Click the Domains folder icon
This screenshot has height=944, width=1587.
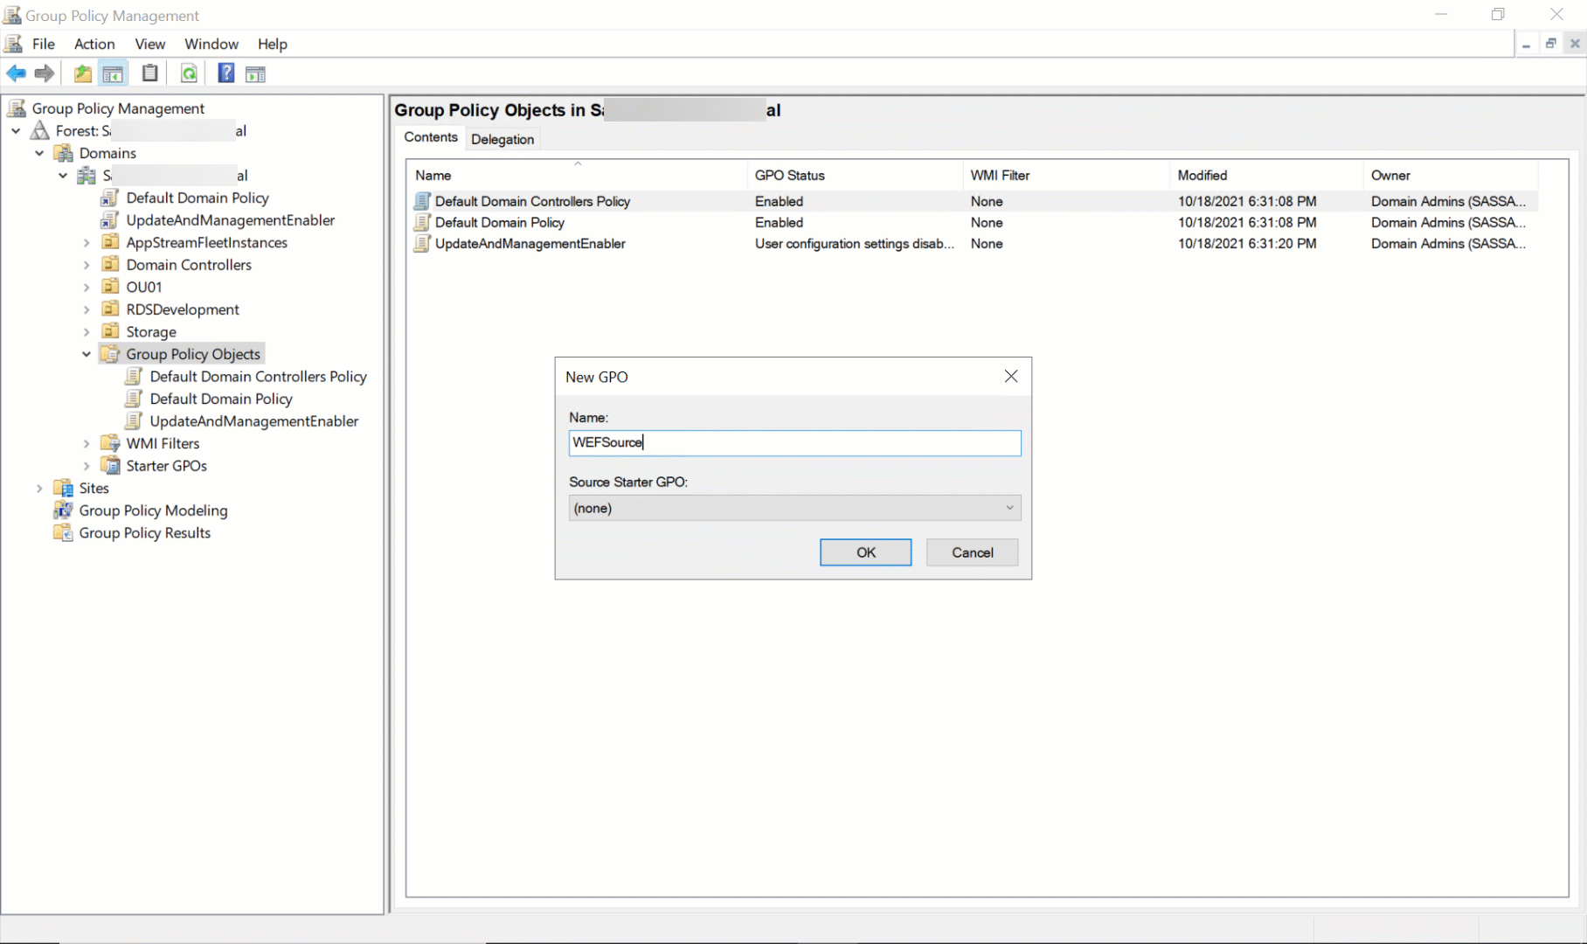pyautogui.click(x=64, y=153)
